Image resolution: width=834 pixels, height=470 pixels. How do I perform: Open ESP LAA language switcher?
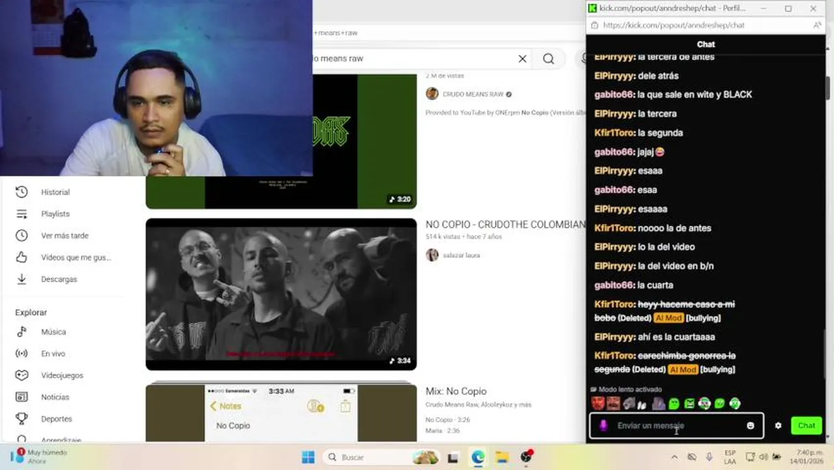(730, 457)
